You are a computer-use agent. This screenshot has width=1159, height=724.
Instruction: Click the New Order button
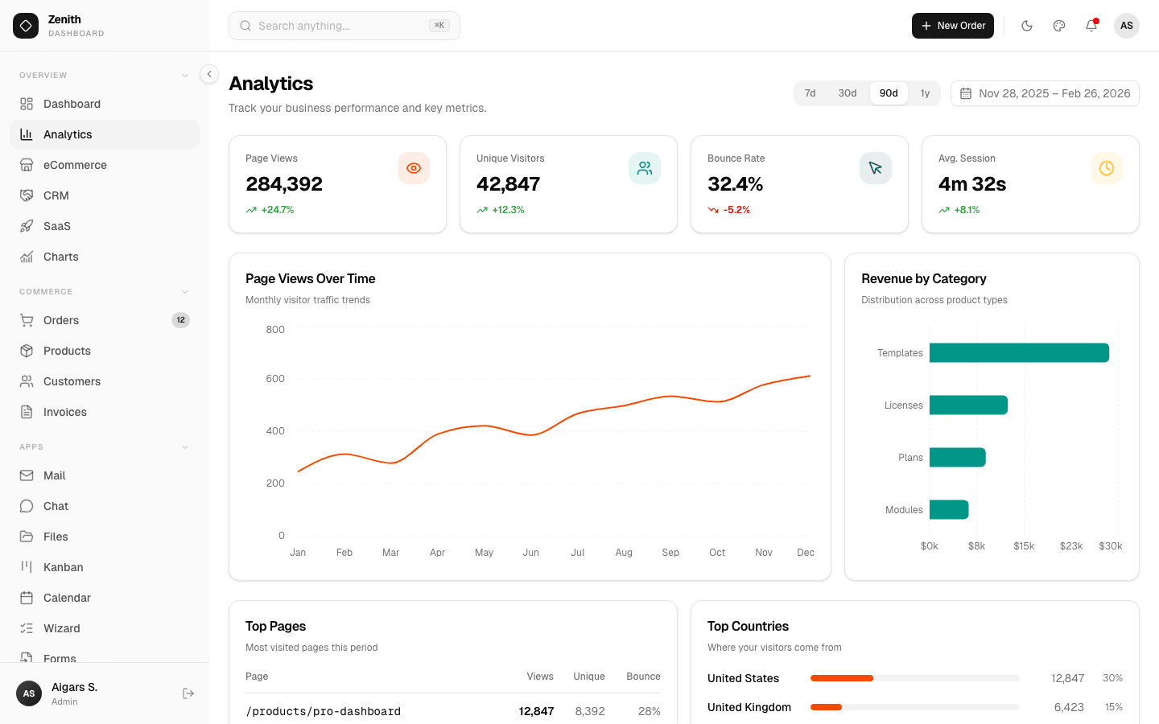click(952, 26)
